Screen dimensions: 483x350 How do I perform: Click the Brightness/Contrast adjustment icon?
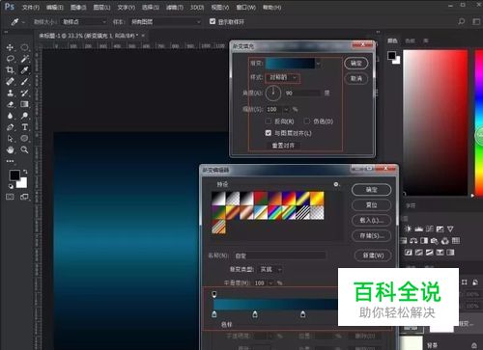click(408, 229)
